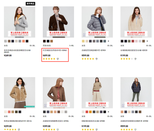
Task: Open product title ending in 429456
Action: (x=56, y=121)
